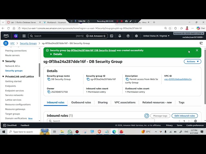Open the Windows Start menu
Screen dimensions: 206x154
coord(4,132)
